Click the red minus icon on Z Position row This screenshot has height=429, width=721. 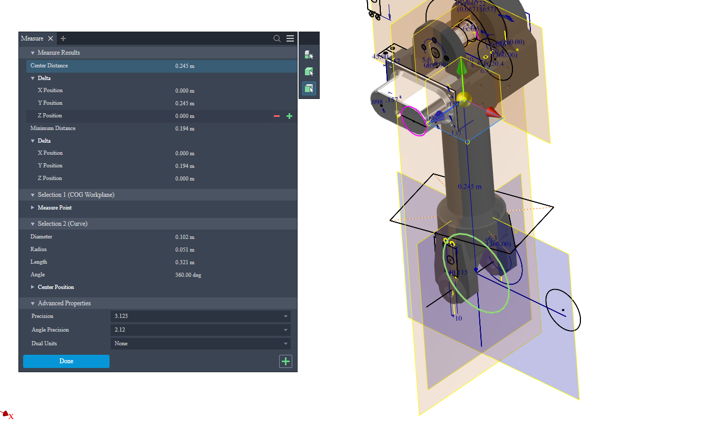[277, 116]
